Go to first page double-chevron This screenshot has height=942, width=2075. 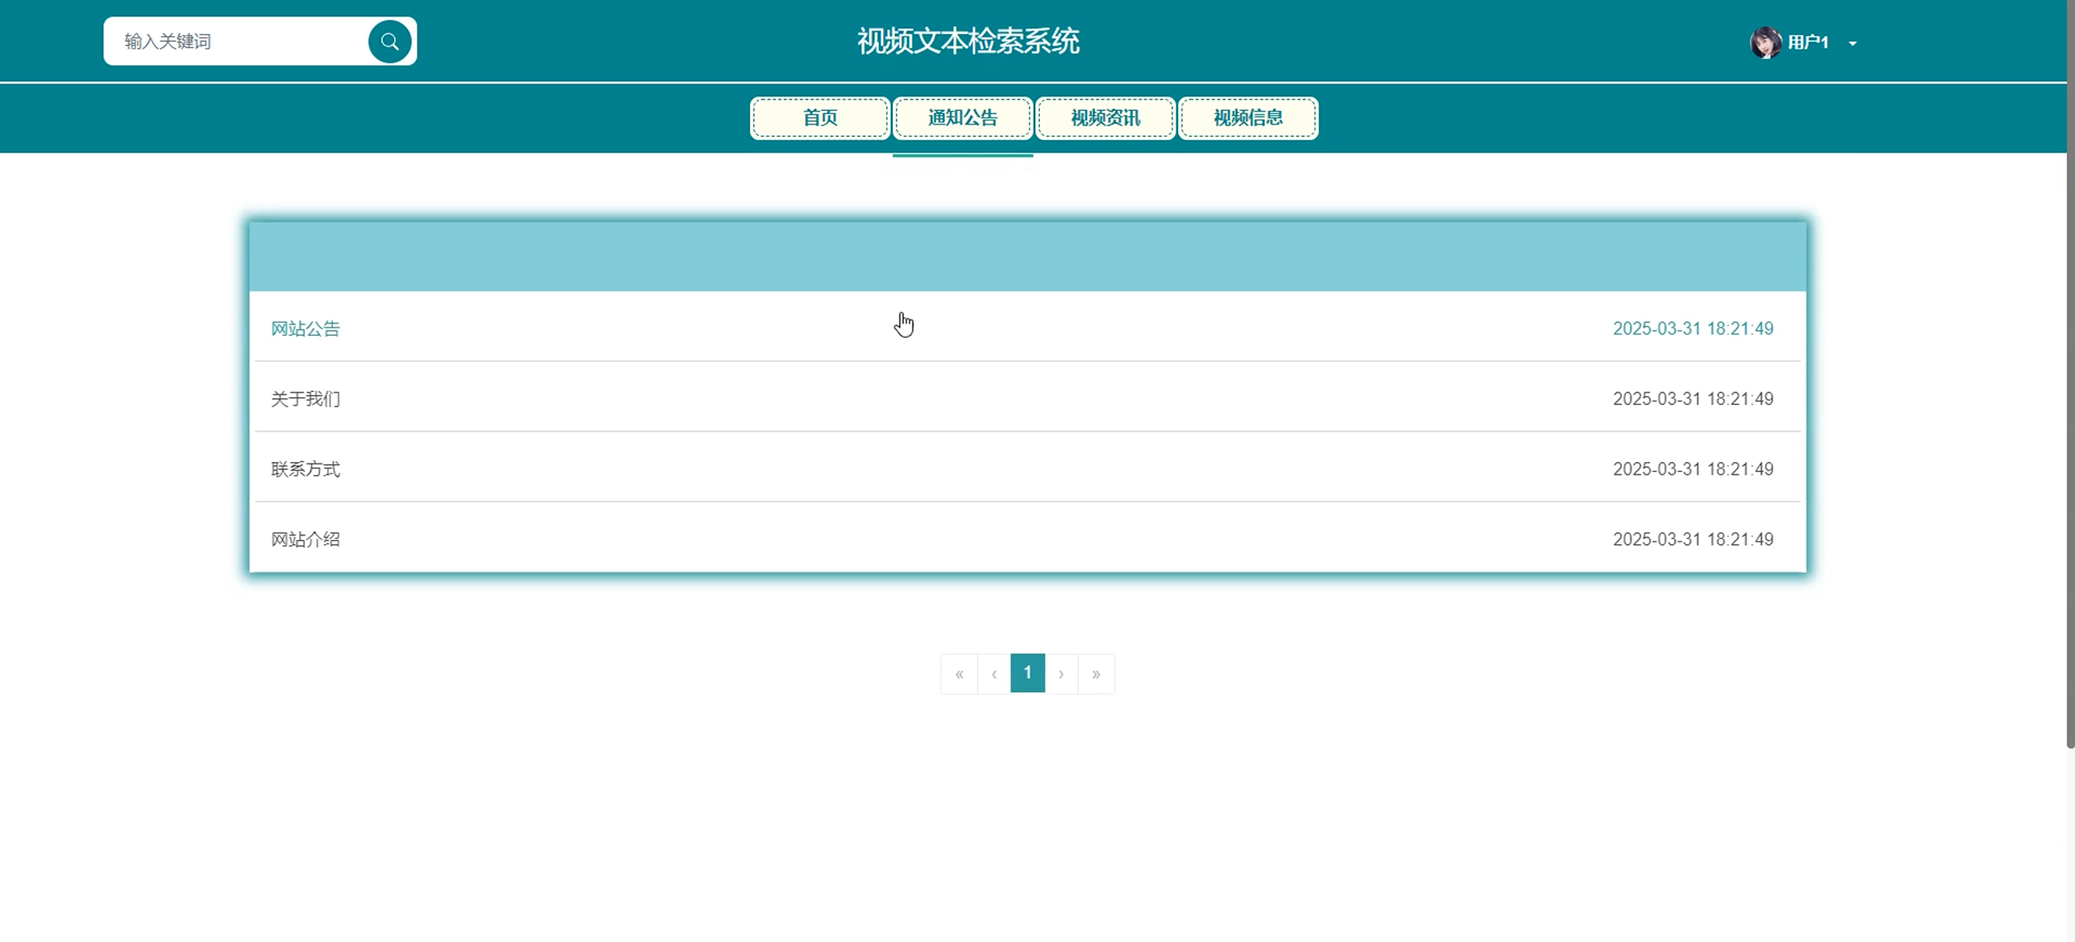coord(959,674)
